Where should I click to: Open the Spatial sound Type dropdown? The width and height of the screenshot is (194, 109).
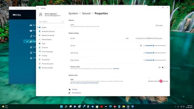pyautogui.click(x=158, y=81)
